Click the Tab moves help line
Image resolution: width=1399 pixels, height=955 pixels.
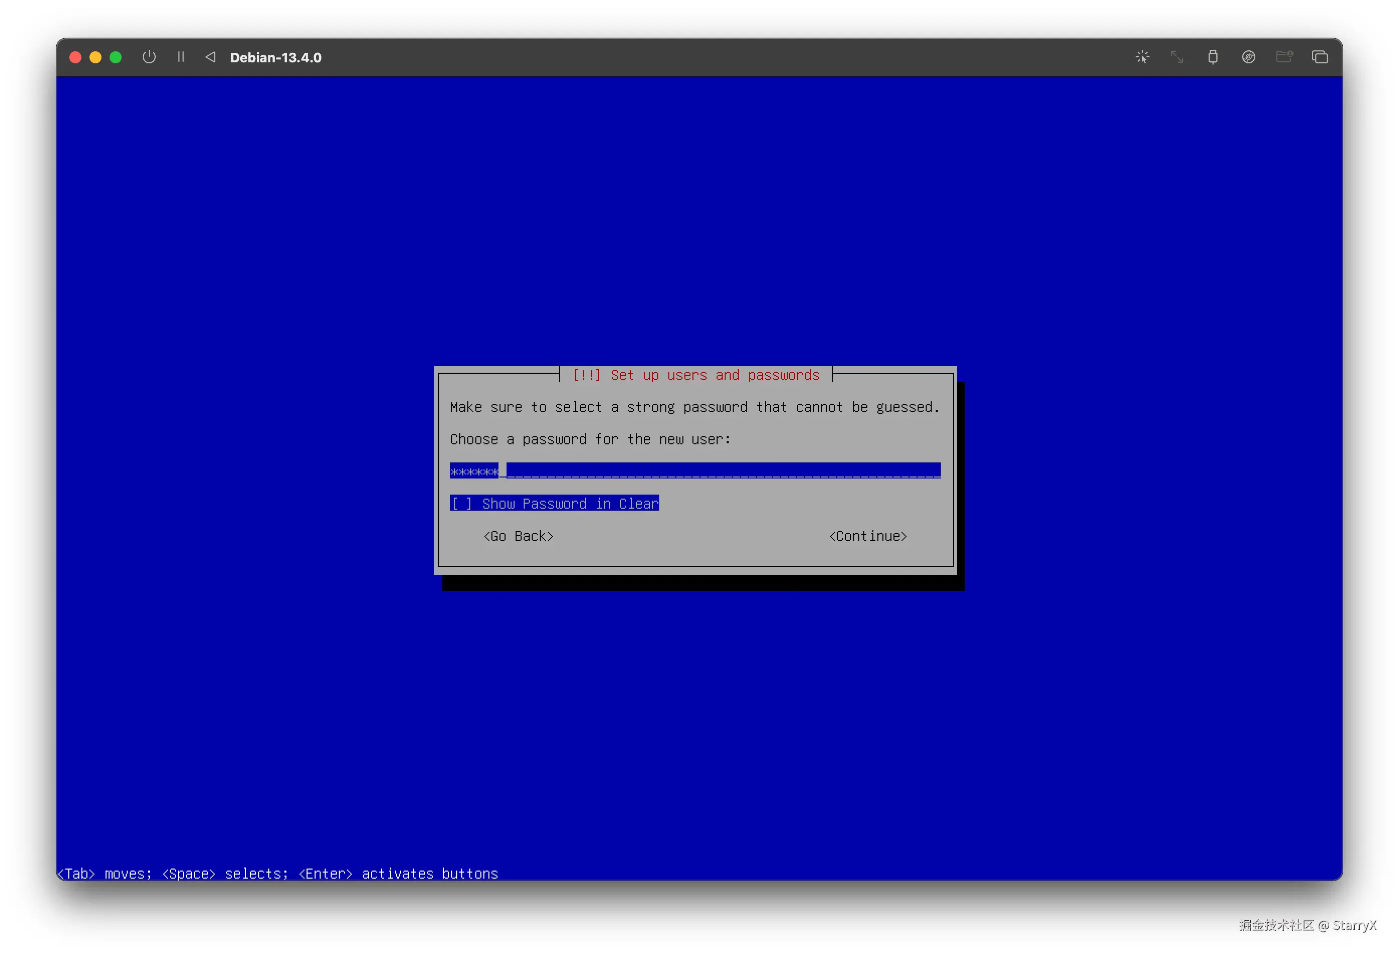click(x=277, y=873)
